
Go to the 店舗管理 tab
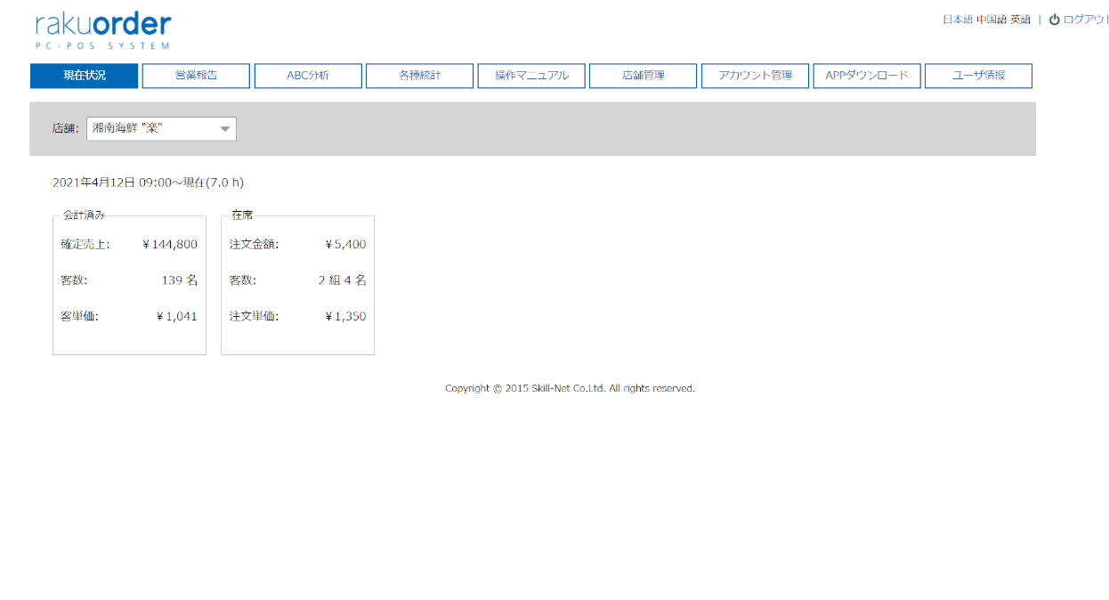point(643,76)
